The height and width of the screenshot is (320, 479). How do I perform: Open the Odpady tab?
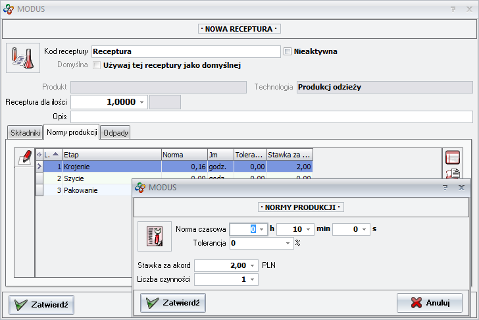tap(116, 132)
